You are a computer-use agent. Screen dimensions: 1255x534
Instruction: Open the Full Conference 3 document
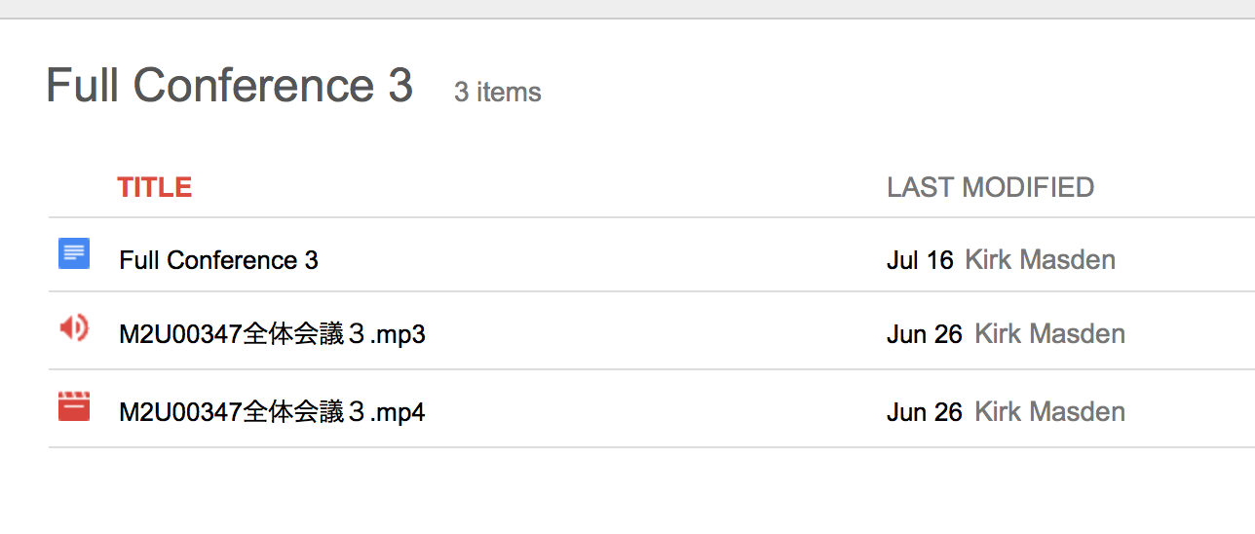218,260
